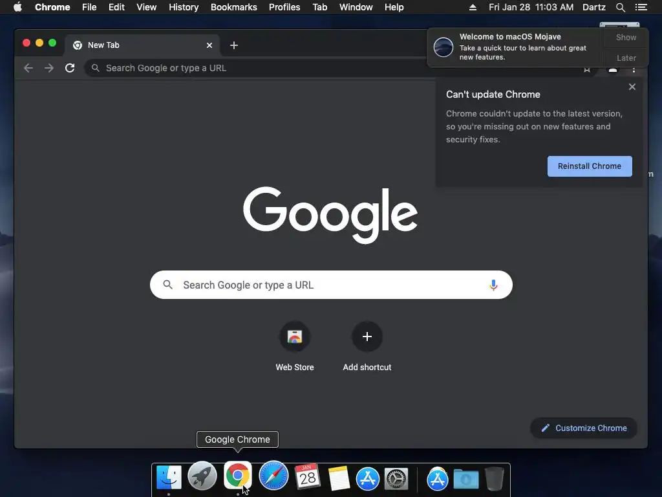662x497 pixels.
Task: Open the Help menu
Action: tap(394, 7)
